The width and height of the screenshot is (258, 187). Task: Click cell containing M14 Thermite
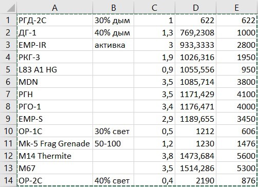tap(55, 156)
